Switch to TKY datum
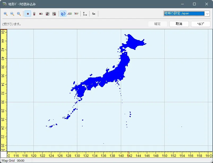 point(76,14)
